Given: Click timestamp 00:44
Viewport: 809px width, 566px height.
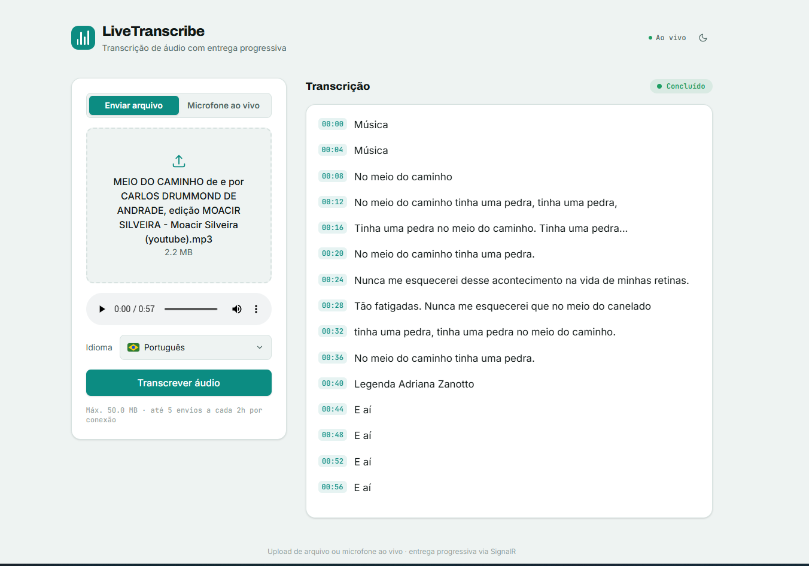Looking at the screenshot, I should pyautogui.click(x=333, y=409).
